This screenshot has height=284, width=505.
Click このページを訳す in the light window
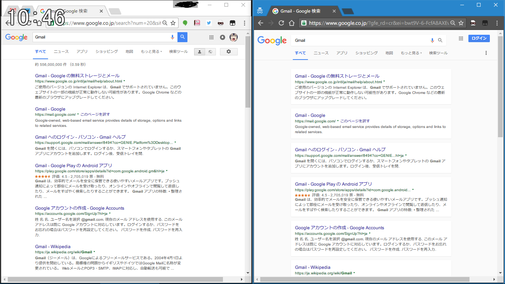tap(95, 114)
